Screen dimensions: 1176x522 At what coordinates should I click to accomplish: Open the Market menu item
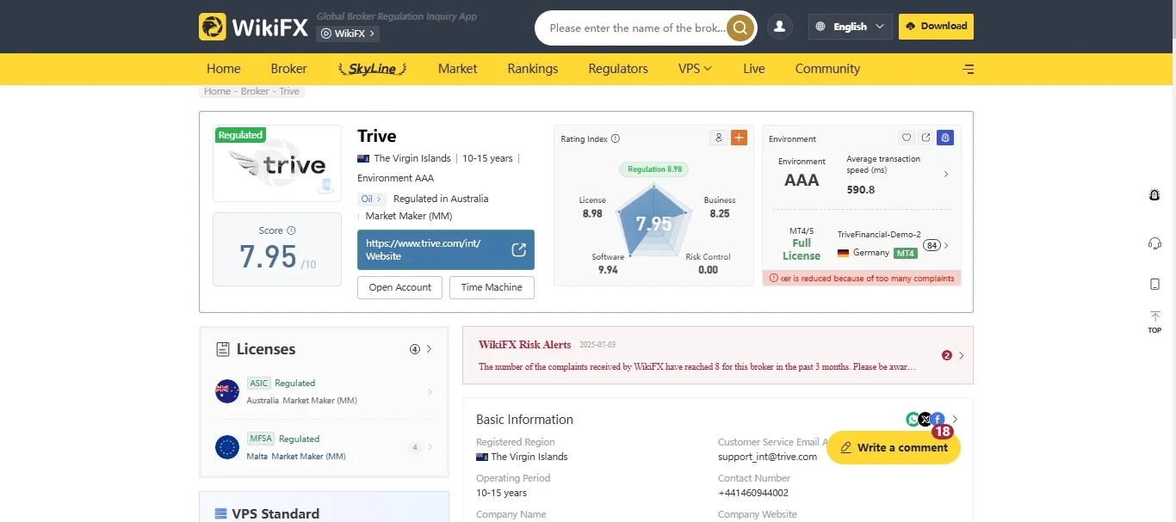[457, 69]
